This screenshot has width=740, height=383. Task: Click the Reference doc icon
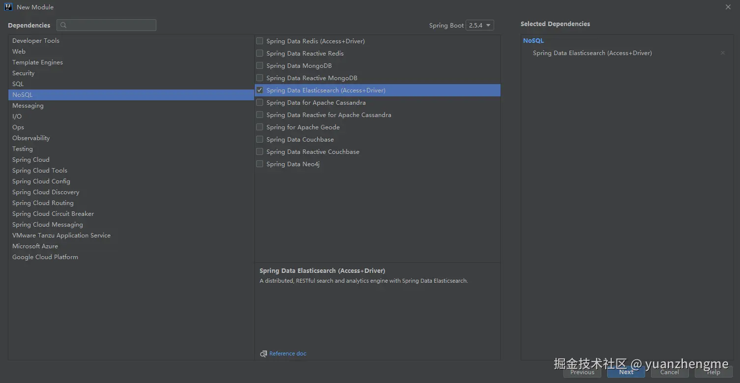tap(263, 354)
